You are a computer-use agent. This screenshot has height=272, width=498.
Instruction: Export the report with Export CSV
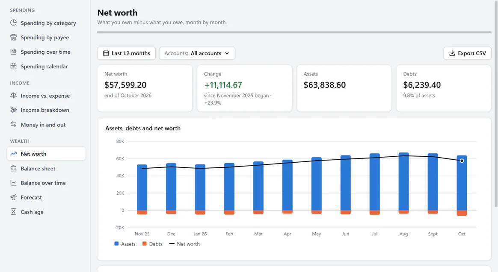(x=467, y=53)
